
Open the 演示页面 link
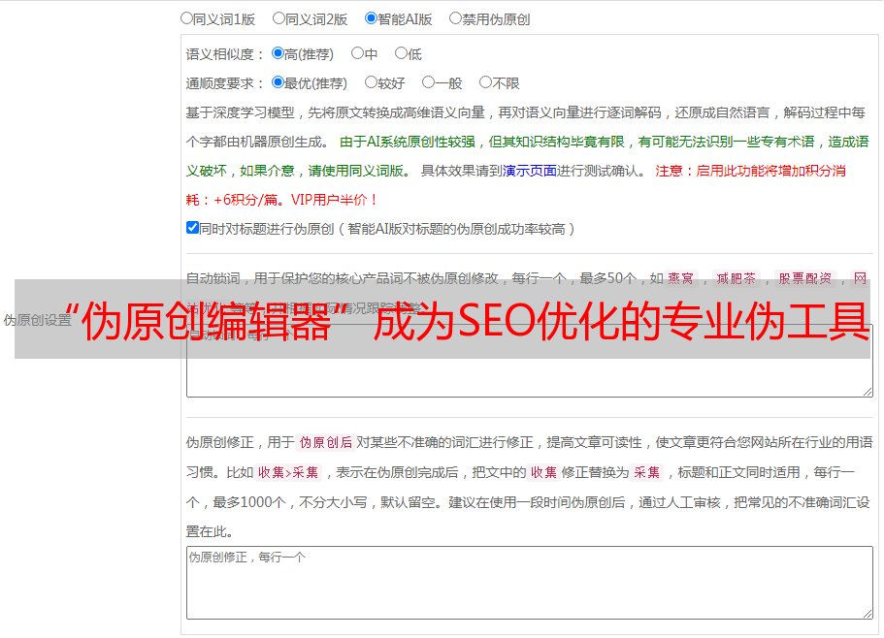(530, 171)
